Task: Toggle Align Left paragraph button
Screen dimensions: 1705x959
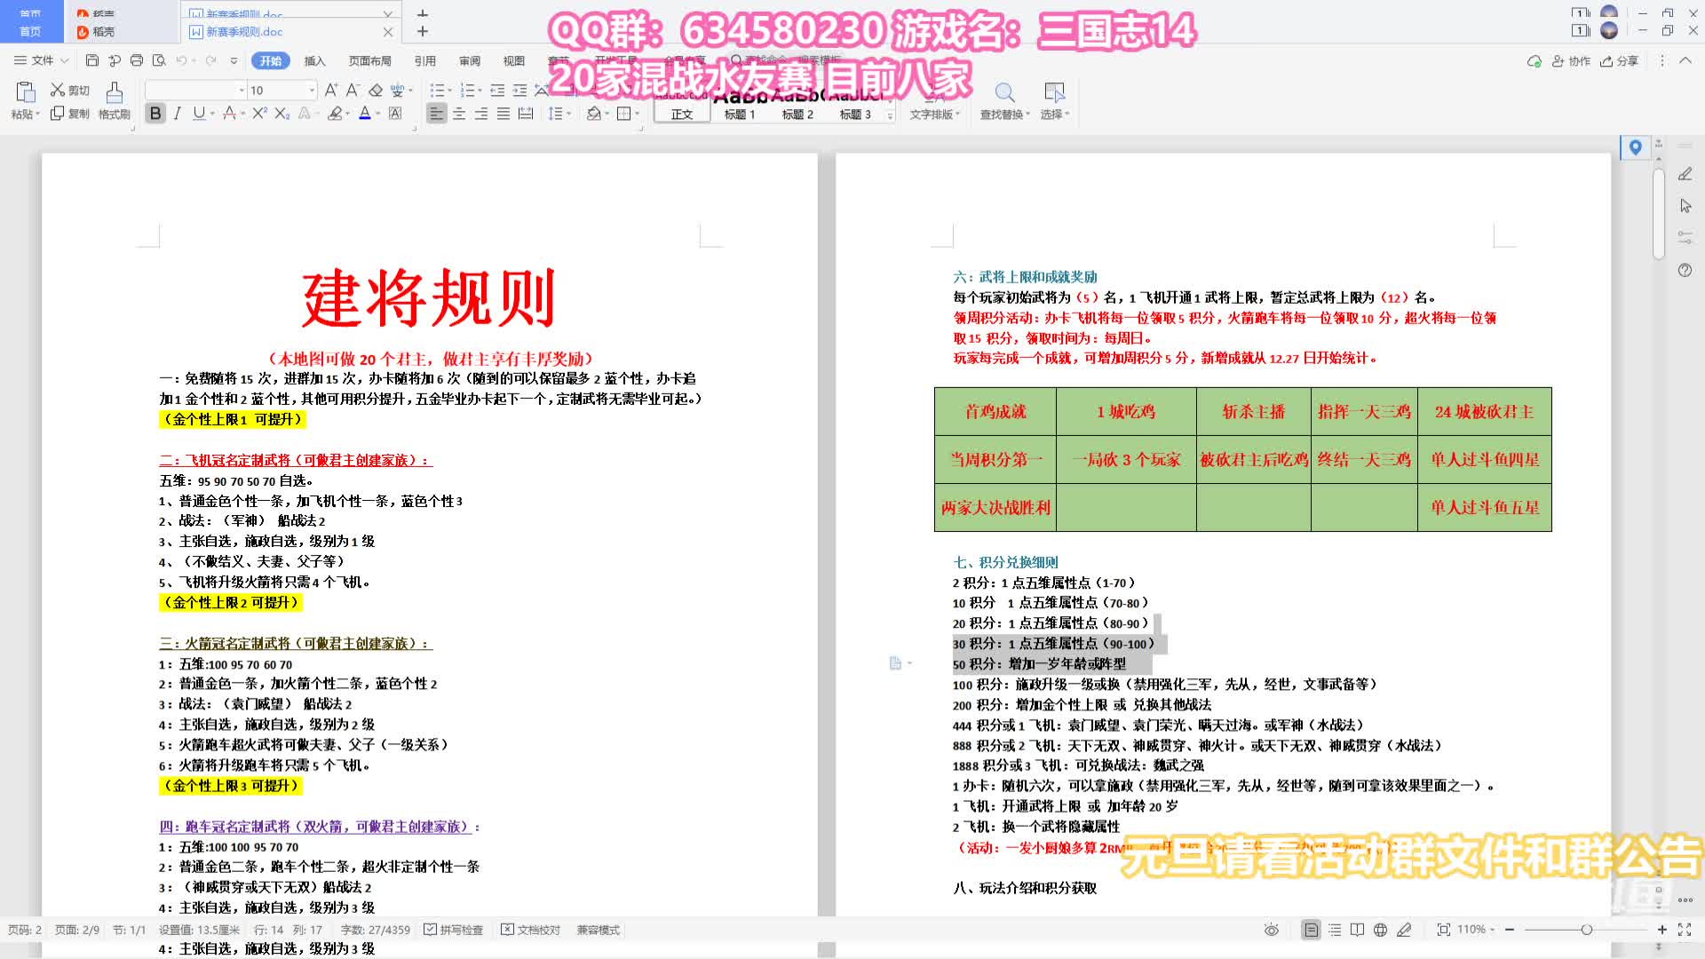Action: (436, 113)
